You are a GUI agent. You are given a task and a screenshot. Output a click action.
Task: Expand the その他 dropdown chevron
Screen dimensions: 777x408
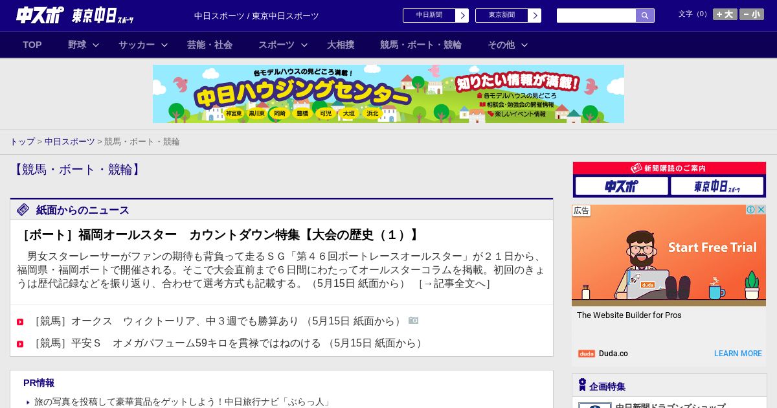(x=524, y=45)
